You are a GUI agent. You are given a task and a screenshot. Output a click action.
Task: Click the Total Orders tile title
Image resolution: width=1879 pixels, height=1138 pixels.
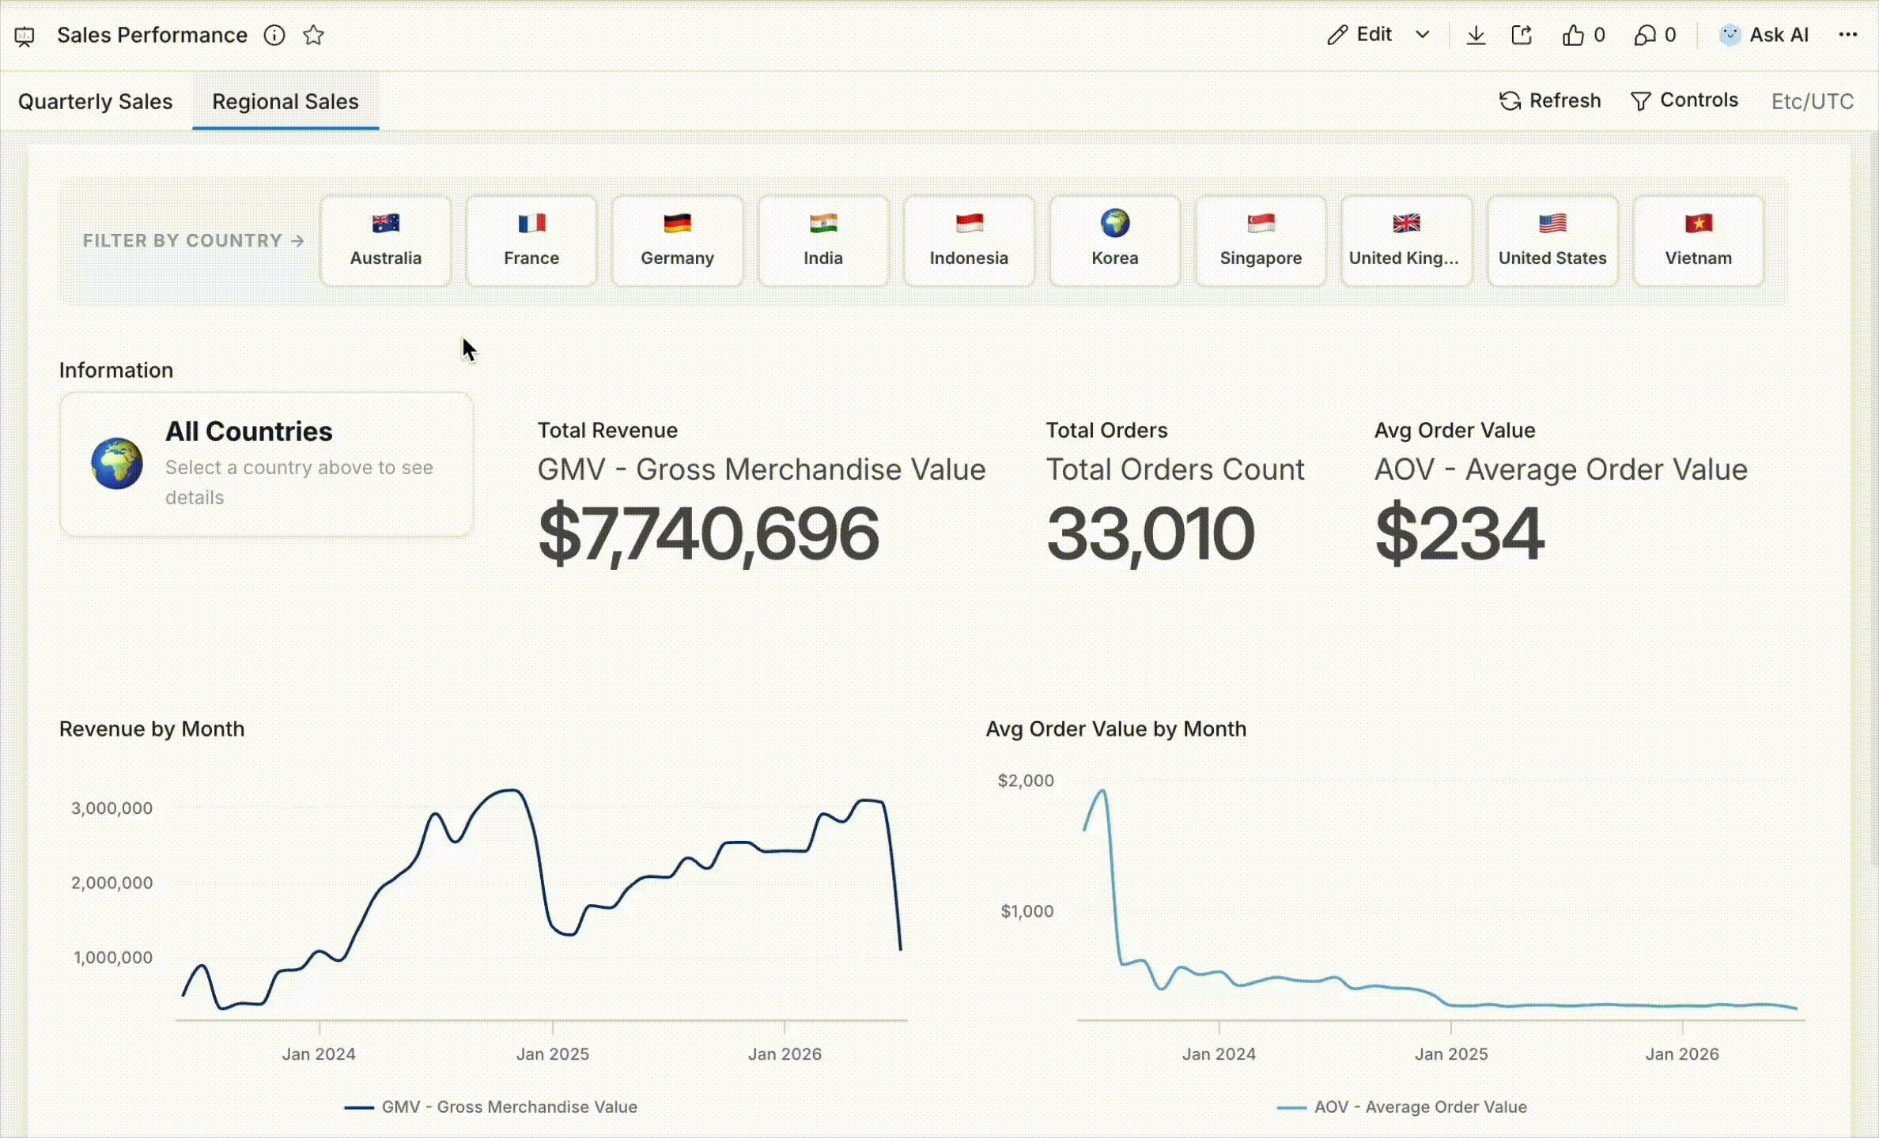[x=1106, y=430]
